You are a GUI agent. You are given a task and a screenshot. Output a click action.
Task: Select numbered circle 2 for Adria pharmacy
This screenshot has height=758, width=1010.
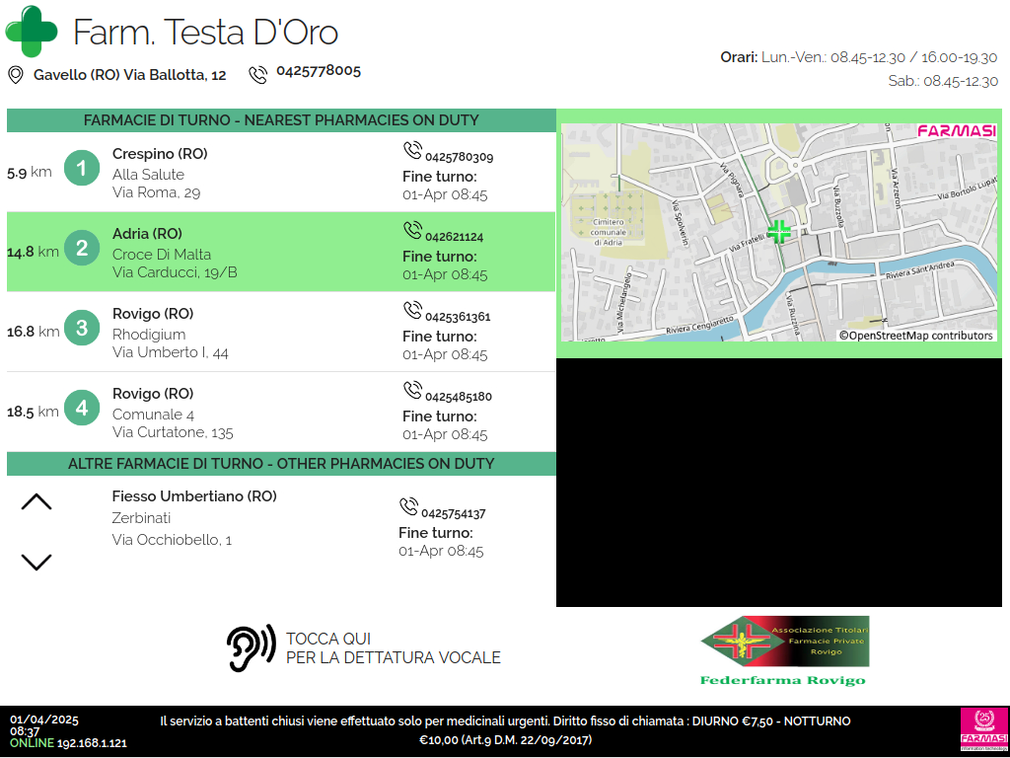82,249
